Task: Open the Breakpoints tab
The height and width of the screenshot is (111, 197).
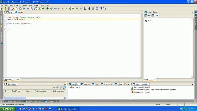Action: point(107,84)
